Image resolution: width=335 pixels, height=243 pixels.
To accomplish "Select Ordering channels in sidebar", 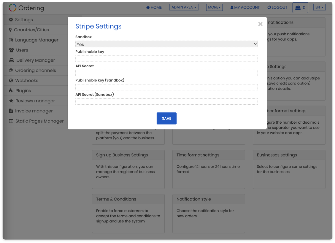I will [36, 70].
